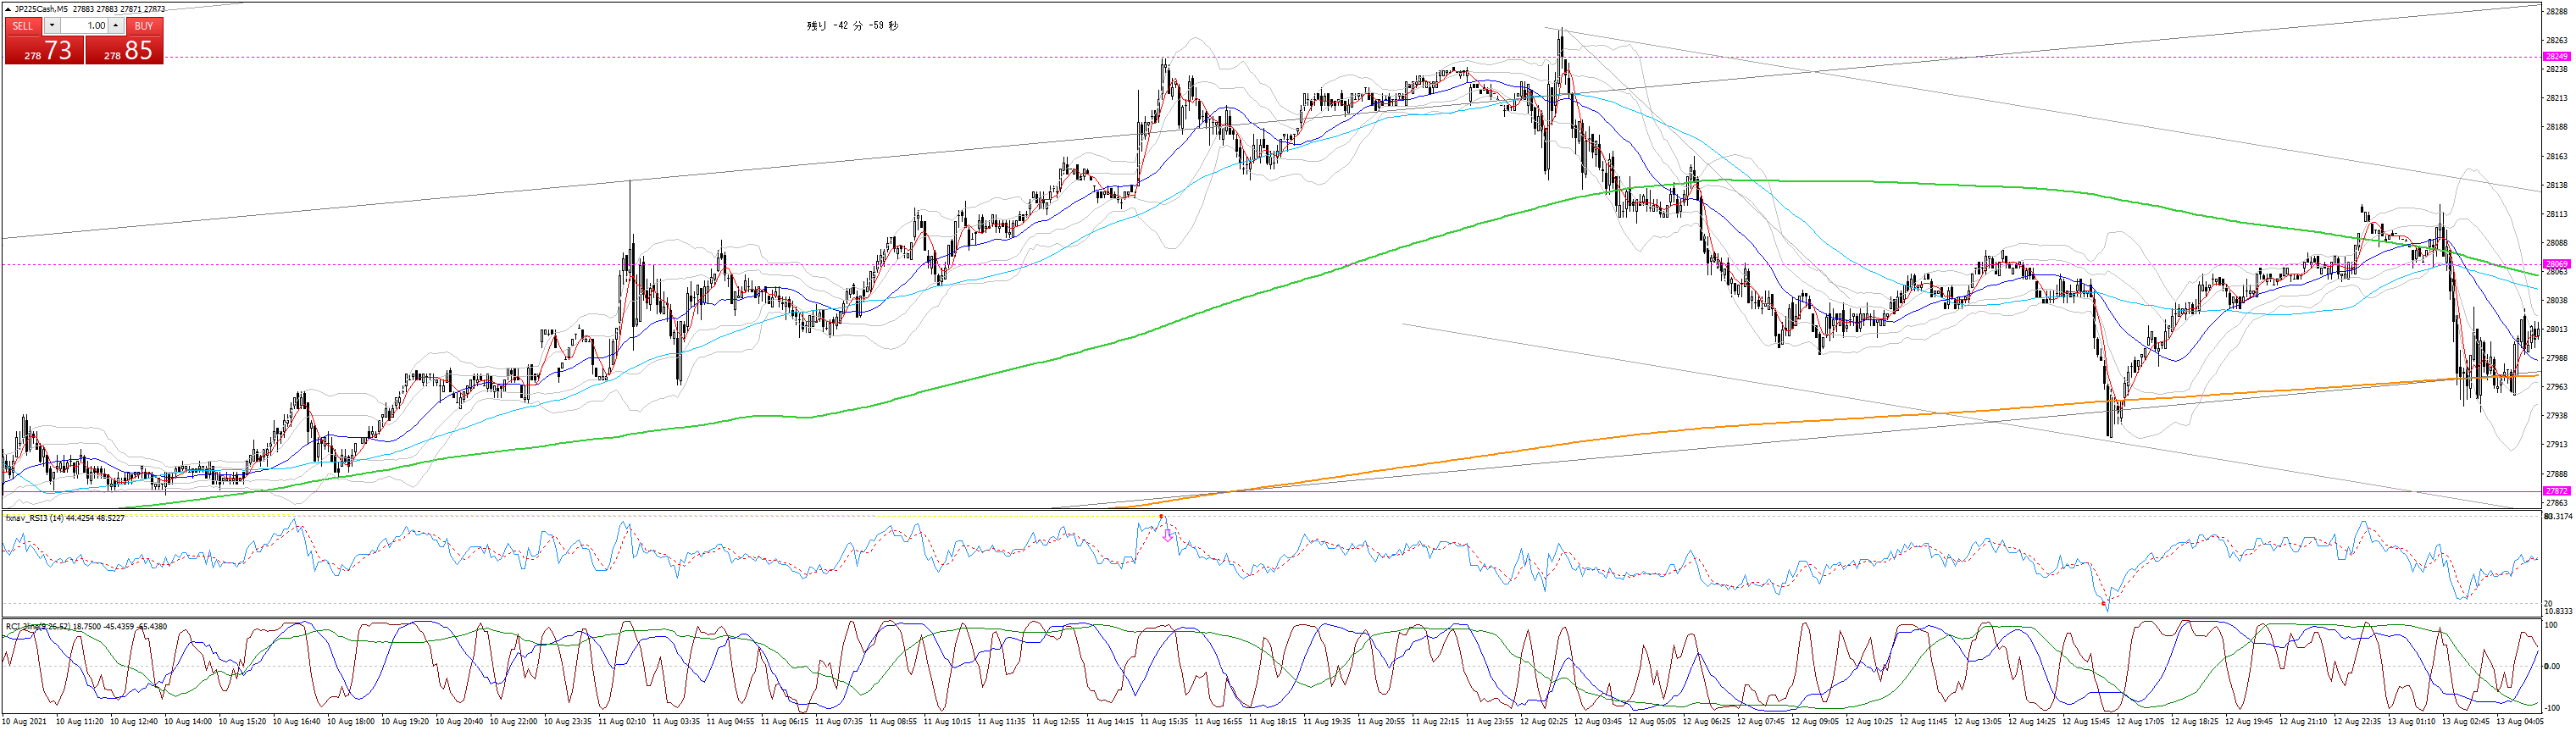Select the 27872 magenta price label
Image resolution: width=2576 pixels, height=731 pixels.
2556,491
